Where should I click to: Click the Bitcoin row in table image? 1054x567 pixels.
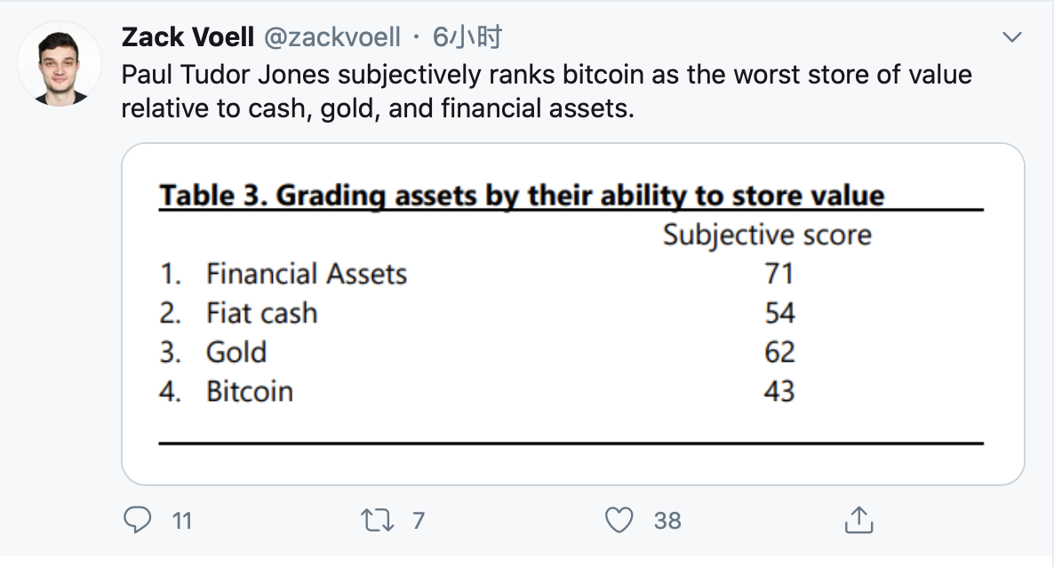tap(477, 391)
